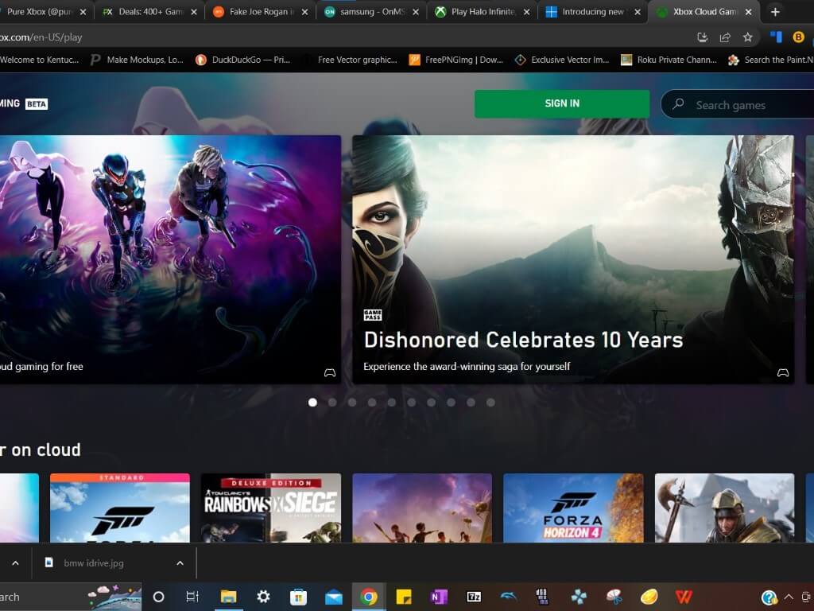Open Sticky Notes from the taskbar
814x611 pixels.
coord(403,597)
